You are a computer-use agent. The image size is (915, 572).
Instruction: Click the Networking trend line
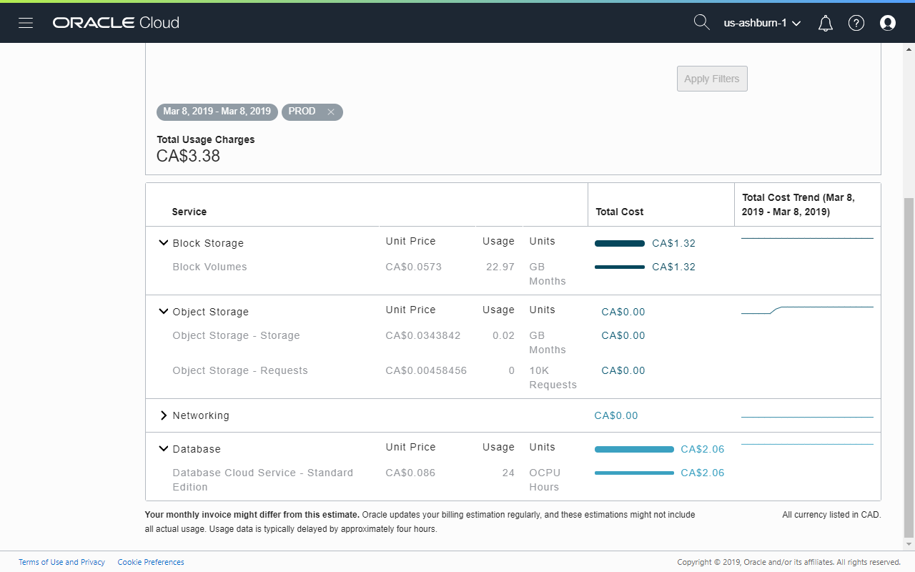807,417
